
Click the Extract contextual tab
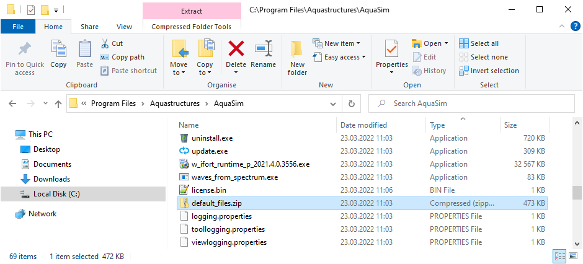pos(192,11)
